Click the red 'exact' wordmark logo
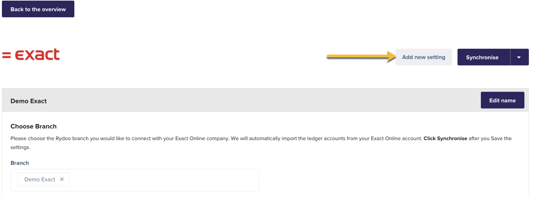This screenshot has height=203, width=533. [x=37, y=55]
